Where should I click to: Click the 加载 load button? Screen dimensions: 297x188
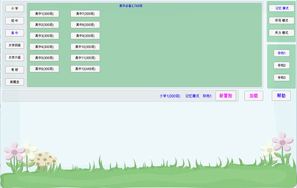(253, 96)
